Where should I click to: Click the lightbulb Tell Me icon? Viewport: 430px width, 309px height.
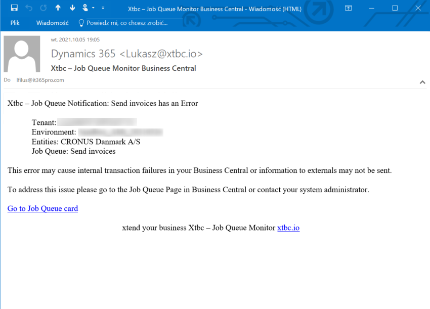pyautogui.click(x=80, y=22)
